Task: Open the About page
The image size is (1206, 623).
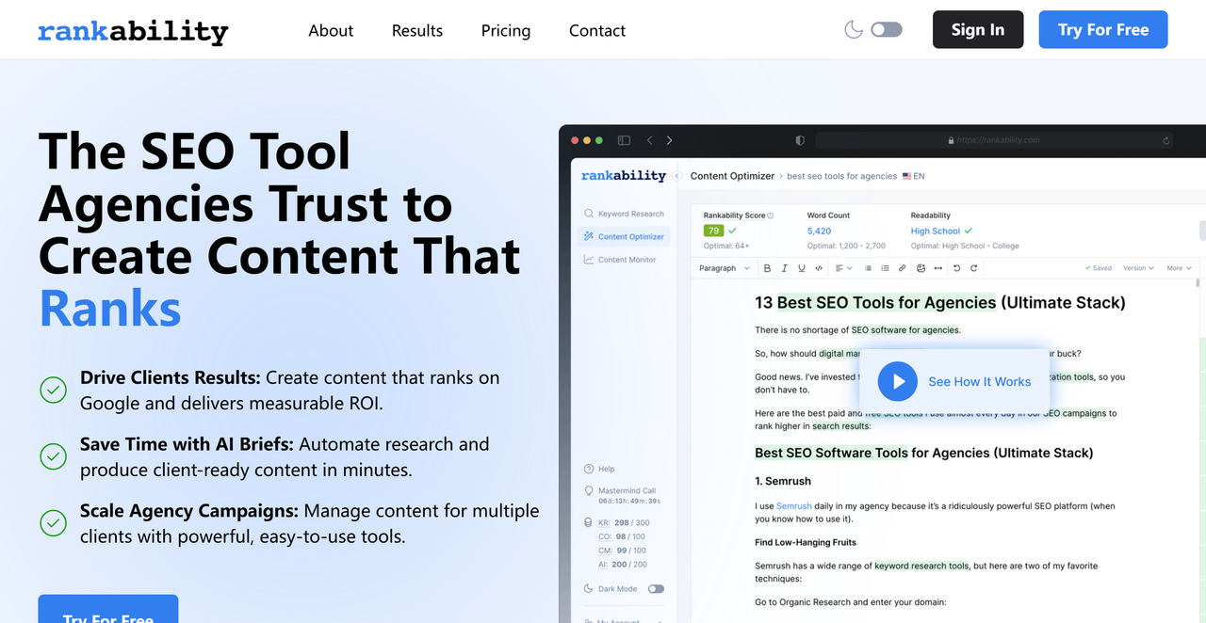Action: point(331,30)
